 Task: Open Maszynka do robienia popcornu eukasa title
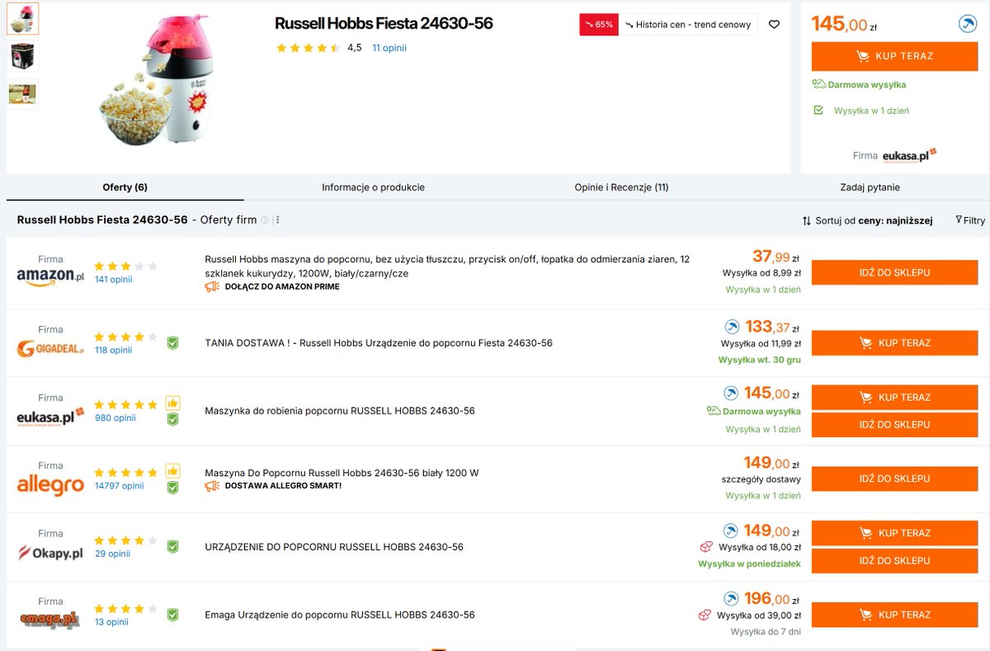[x=340, y=411]
